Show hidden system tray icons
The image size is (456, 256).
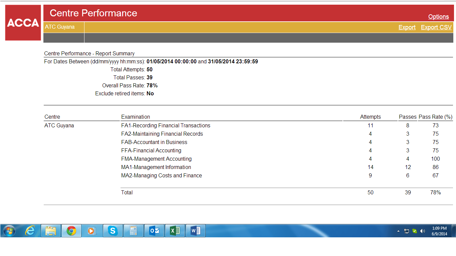398,231
